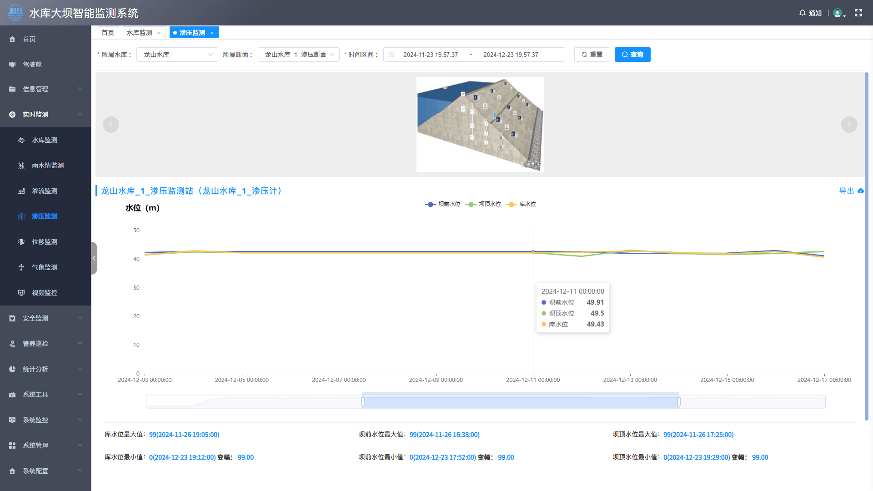Open the 所属断面 dropdown
The height and width of the screenshot is (491, 873).
pyautogui.click(x=298, y=55)
